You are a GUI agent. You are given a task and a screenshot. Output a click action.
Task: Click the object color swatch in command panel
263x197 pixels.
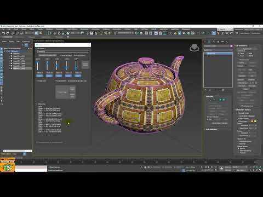pyautogui.click(x=231, y=46)
